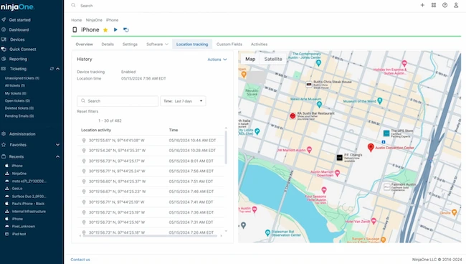This screenshot has height=264, width=466.
Task: Open GeoLo in Recents list
Action: pyautogui.click(x=17, y=189)
